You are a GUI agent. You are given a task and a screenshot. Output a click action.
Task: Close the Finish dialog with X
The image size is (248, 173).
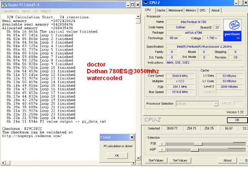click(132, 137)
